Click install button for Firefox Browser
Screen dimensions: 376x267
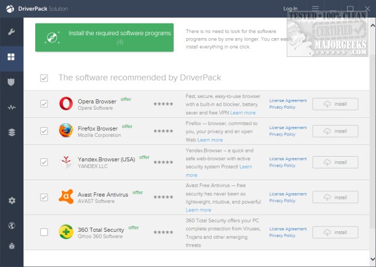335,131
